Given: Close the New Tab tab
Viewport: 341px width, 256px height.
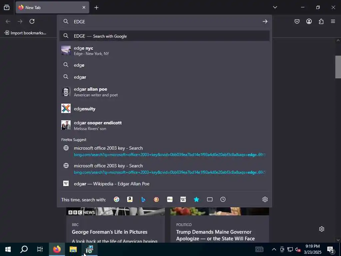Looking at the screenshot, I should 84,7.
